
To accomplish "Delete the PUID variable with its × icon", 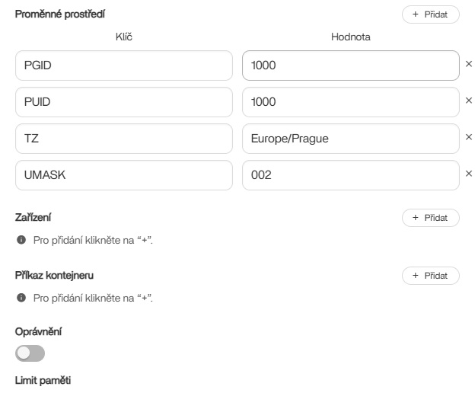I will (x=468, y=101).
